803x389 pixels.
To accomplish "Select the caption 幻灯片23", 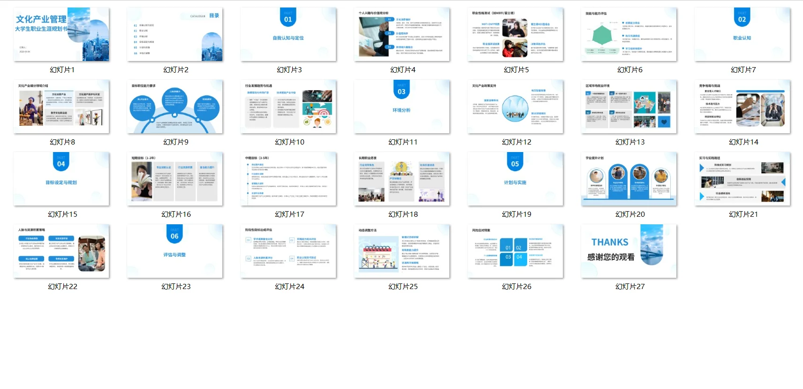I will pyautogui.click(x=176, y=287).
